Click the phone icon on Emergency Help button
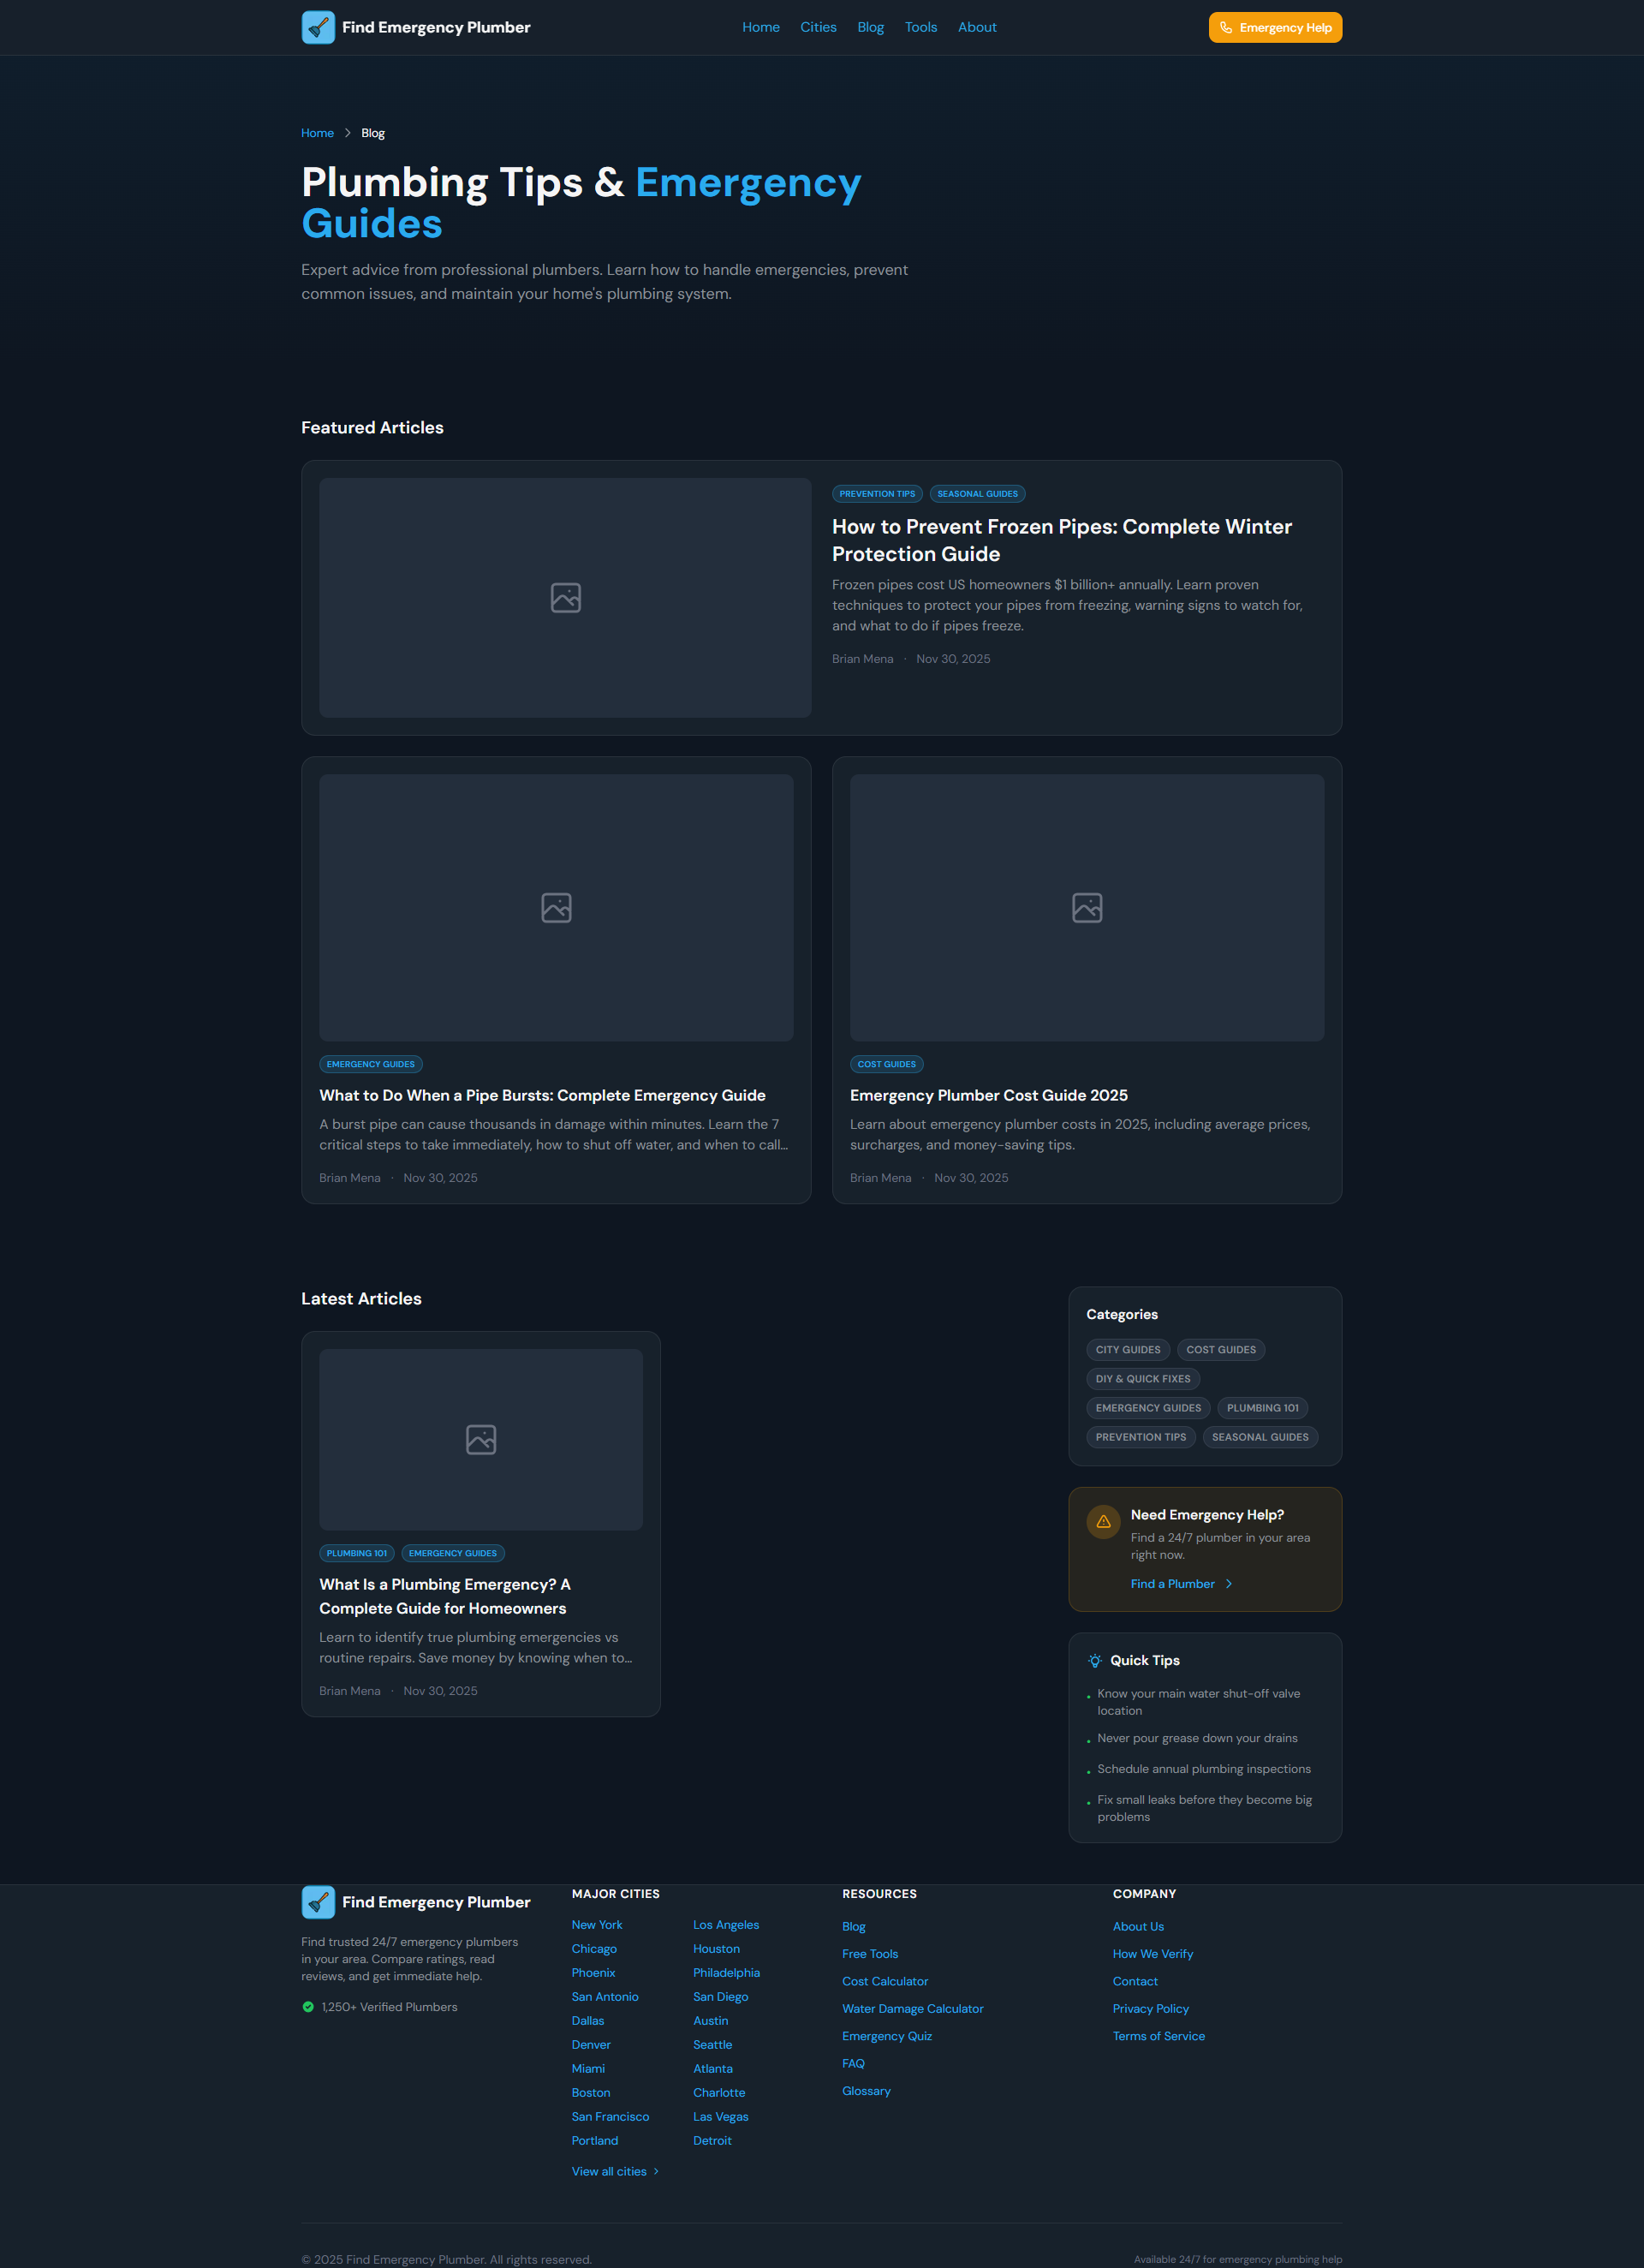This screenshot has height=2268, width=1644. click(1225, 28)
